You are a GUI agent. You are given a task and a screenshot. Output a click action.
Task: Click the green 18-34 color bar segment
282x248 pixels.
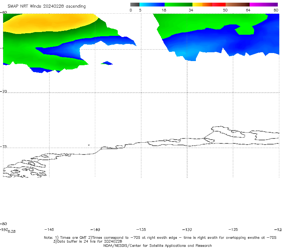[178, 5]
